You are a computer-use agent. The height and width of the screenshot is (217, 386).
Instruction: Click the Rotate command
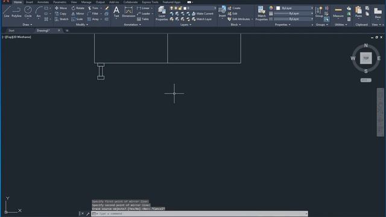(78, 8)
